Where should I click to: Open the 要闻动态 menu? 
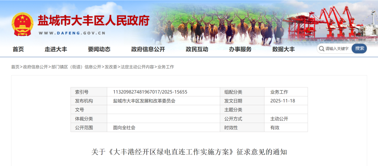(x=99, y=49)
